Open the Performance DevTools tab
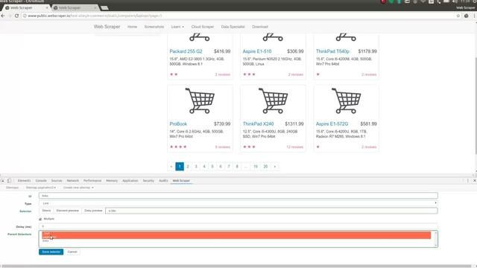The height and width of the screenshot is (268, 477). 92,180
